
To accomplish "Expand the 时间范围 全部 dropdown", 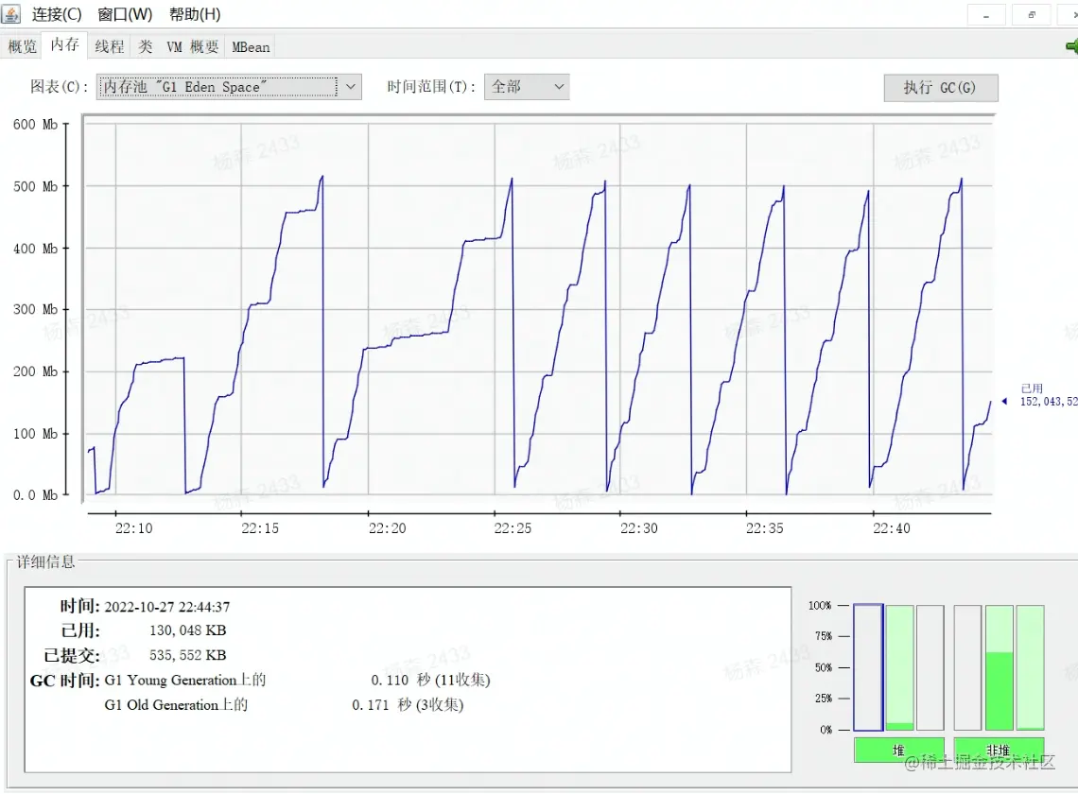I will pos(527,87).
